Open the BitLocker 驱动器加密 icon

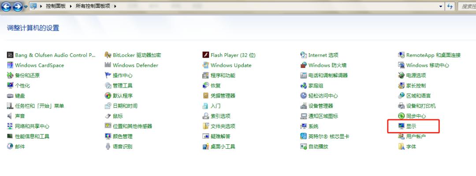(x=108, y=55)
